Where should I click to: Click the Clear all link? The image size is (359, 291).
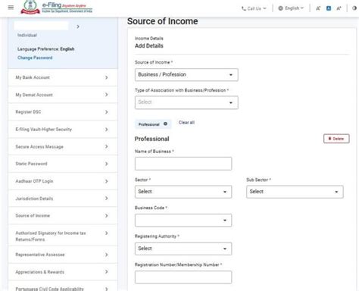click(186, 123)
